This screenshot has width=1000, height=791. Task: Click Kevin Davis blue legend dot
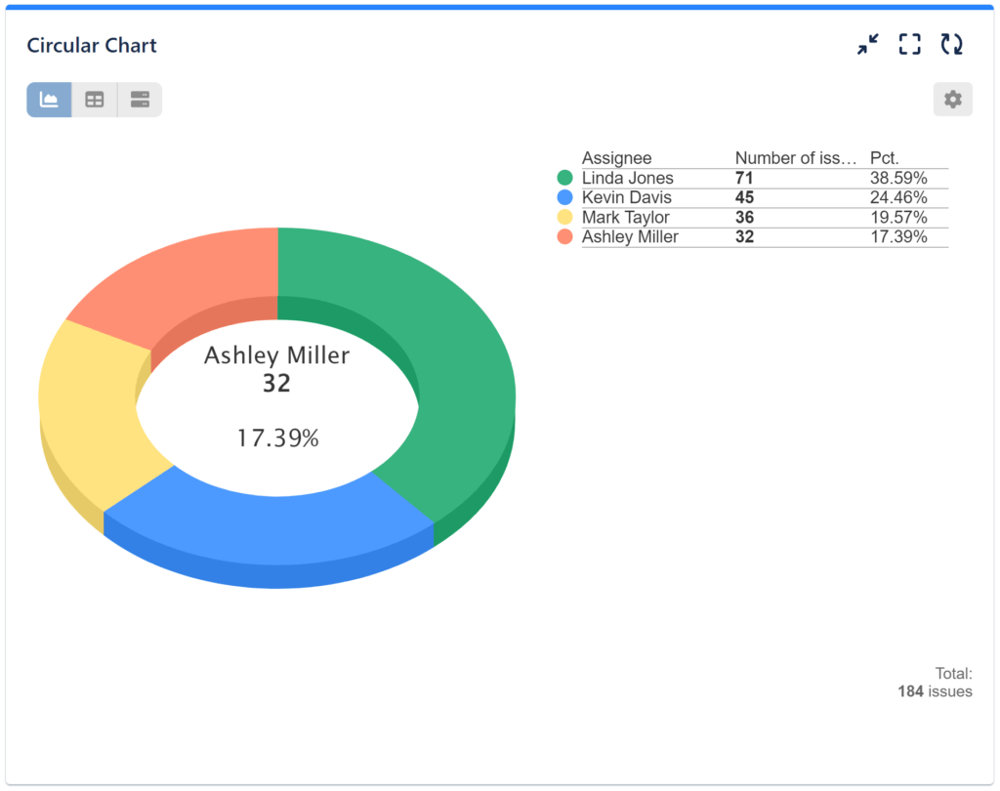point(564,197)
